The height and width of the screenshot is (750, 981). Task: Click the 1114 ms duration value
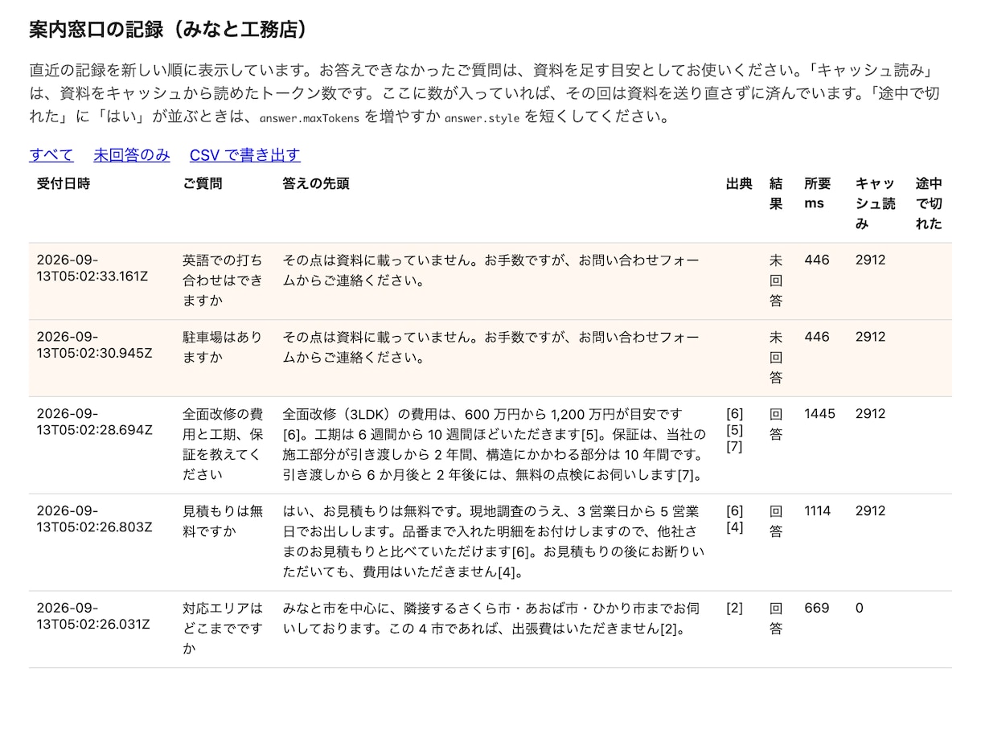pos(818,510)
